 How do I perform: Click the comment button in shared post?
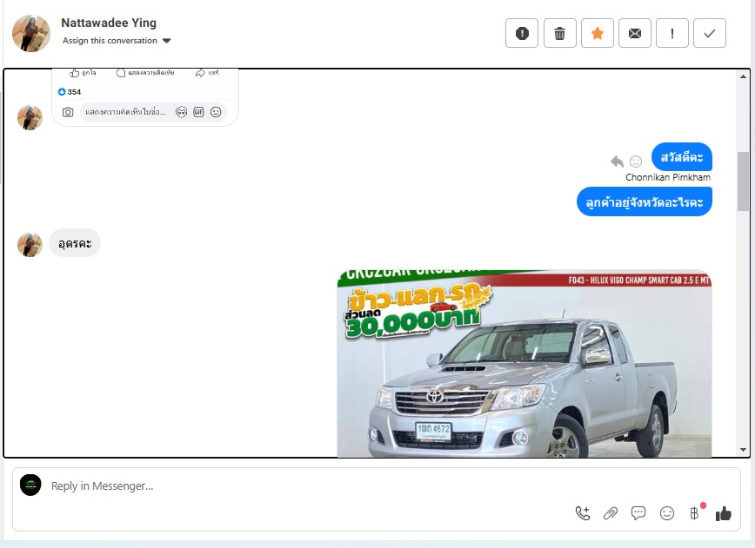point(145,73)
